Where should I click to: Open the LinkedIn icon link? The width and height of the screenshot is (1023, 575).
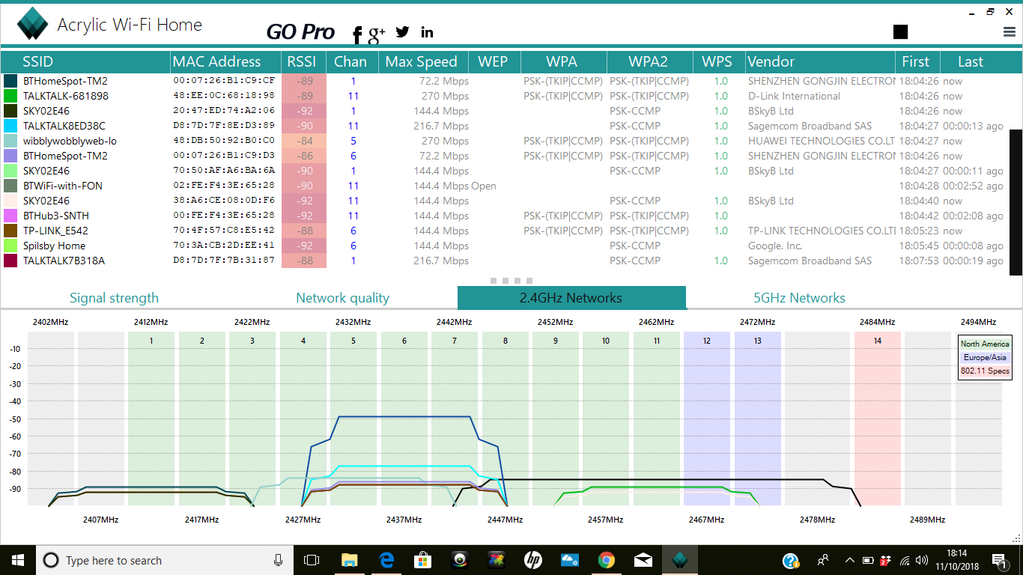(427, 31)
